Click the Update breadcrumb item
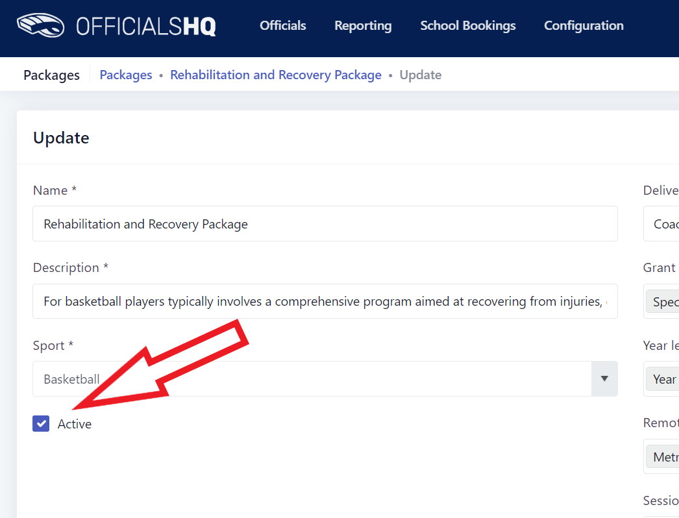The width and height of the screenshot is (679, 518). coord(420,75)
